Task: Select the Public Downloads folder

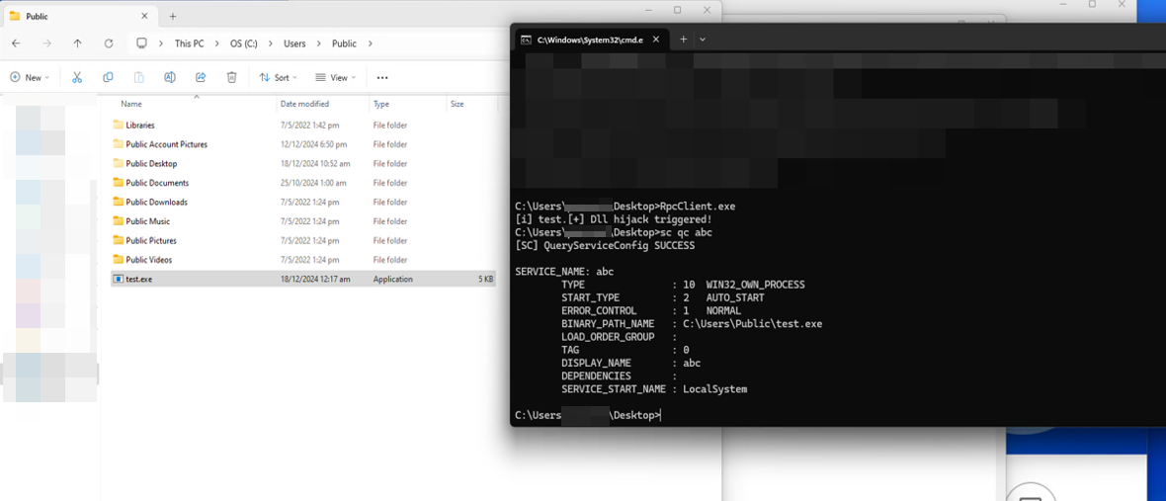Action: [x=303, y=203]
